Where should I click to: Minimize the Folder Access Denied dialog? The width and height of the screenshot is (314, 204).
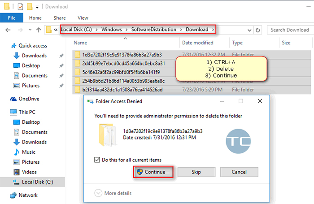(x=222, y=101)
